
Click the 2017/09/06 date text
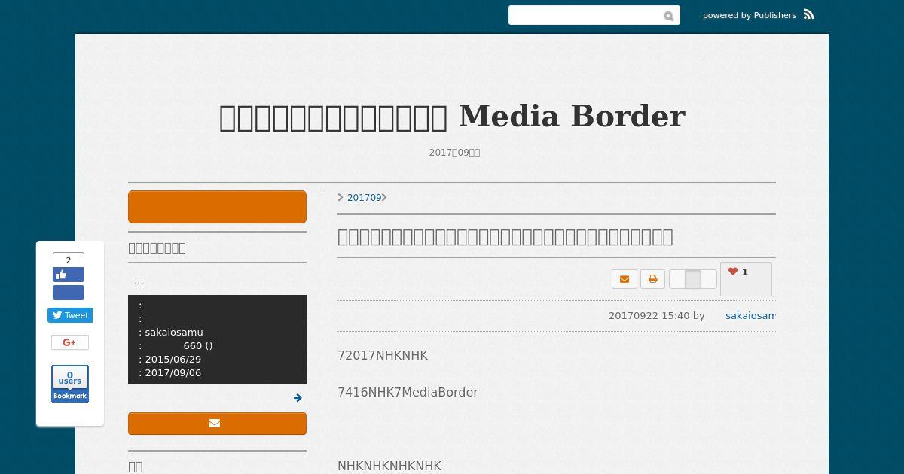coord(173,372)
